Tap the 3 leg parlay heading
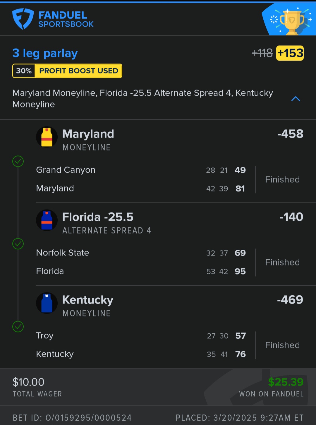Screen dimensions: 316x425 coord(45,53)
